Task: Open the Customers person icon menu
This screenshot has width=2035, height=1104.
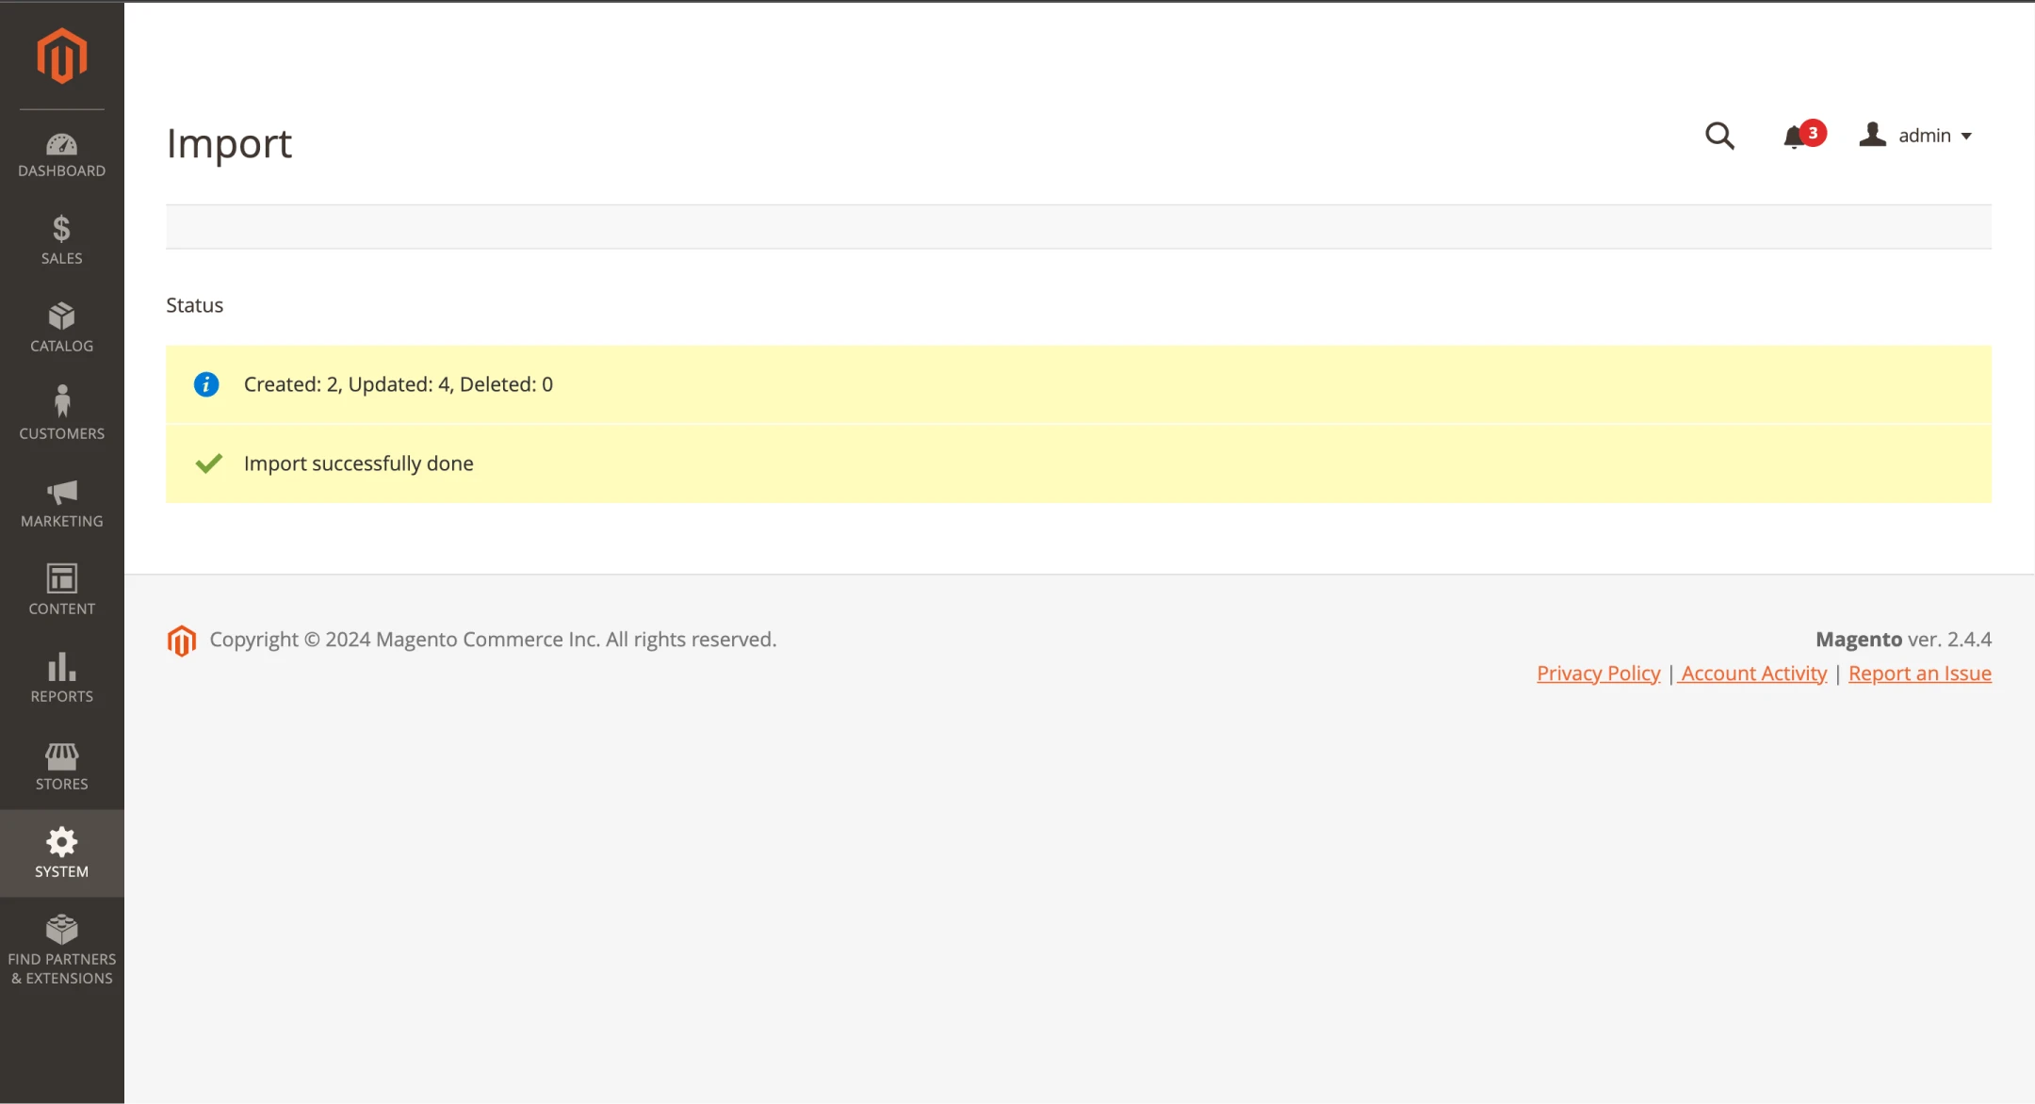Action: [x=62, y=402]
